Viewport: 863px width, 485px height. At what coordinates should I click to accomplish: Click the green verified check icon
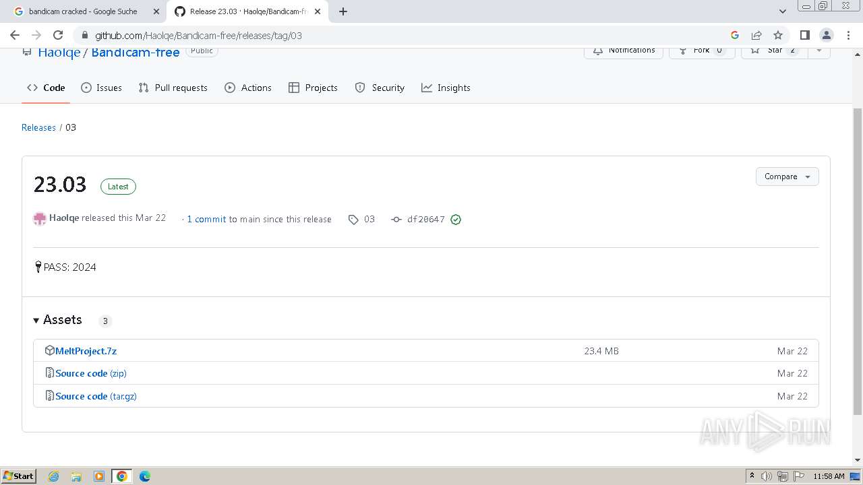[456, 219]
